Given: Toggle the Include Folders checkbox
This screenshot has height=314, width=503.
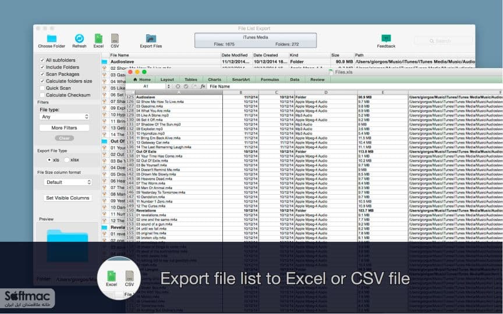Looking at the screenshot, I should (42, 67).
